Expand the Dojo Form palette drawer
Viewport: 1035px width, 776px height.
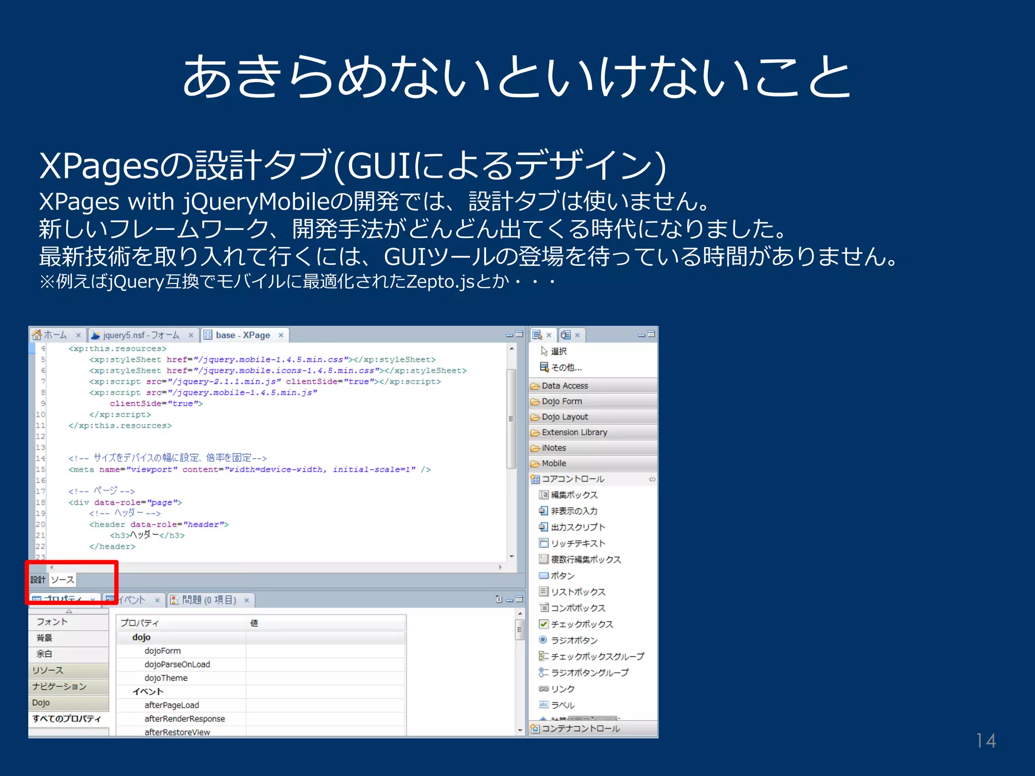593,401
